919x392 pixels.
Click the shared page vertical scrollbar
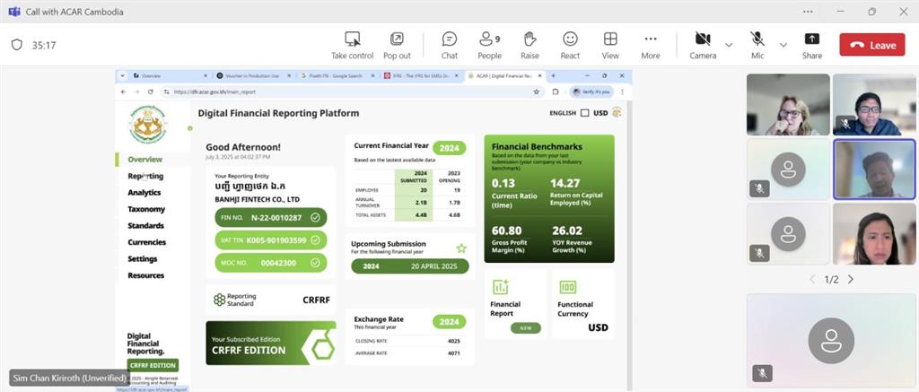pyautogui.click(x=630, y=246)
